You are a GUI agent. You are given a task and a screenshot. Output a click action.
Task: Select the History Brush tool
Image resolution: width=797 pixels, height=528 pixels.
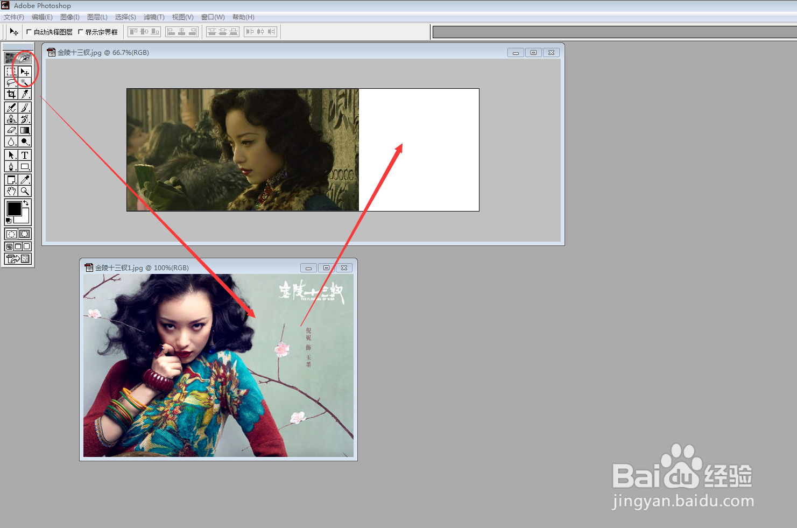click(25, 119)
